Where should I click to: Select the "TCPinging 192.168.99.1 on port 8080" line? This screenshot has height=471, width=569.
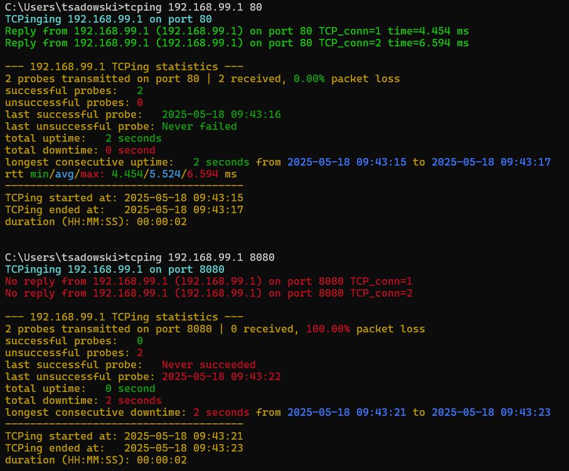[x=114, y=270]
